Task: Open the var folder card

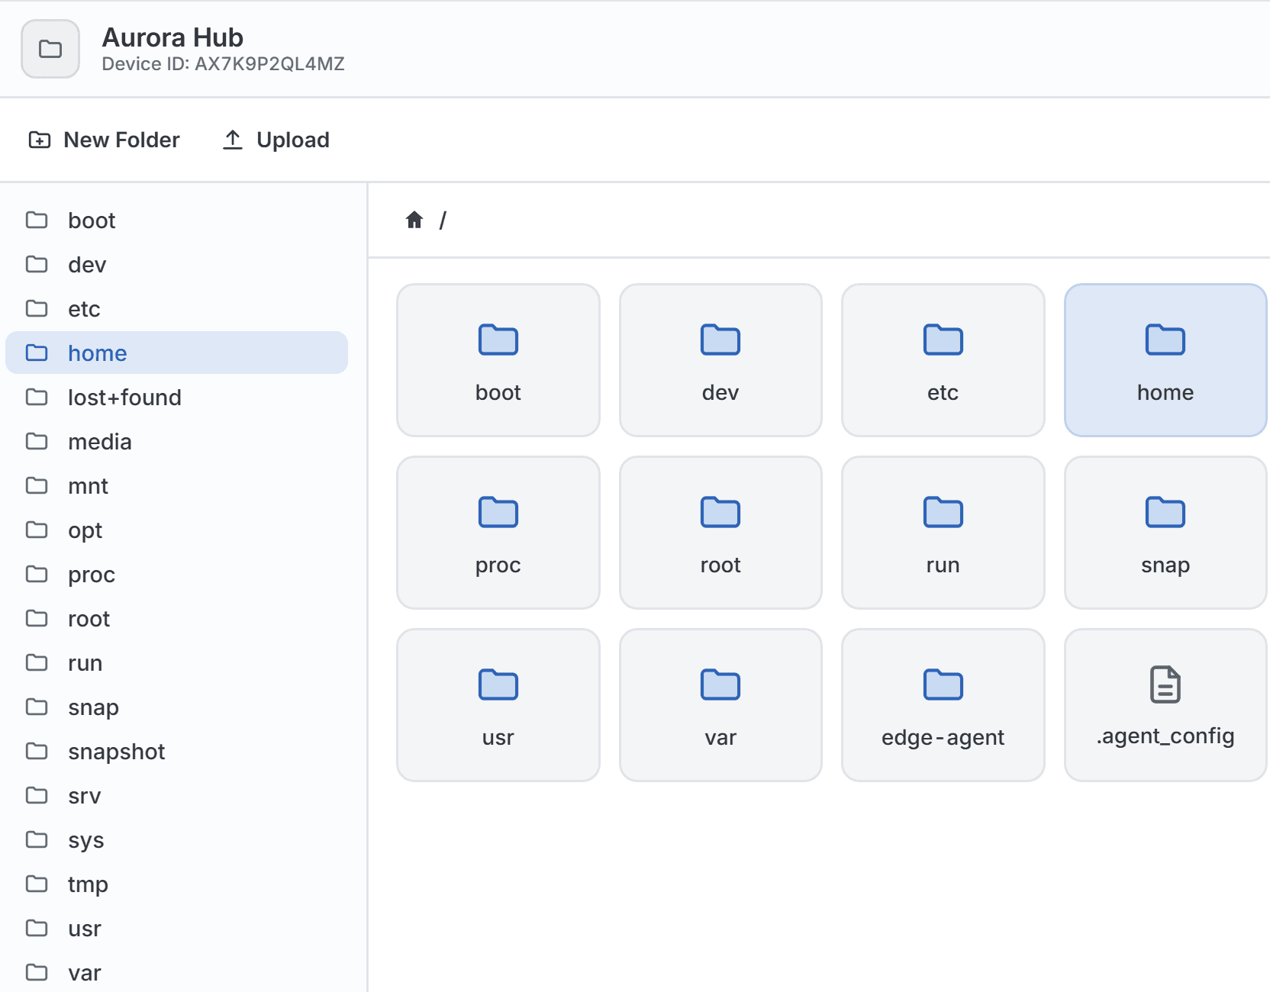Action: point(720,705)
